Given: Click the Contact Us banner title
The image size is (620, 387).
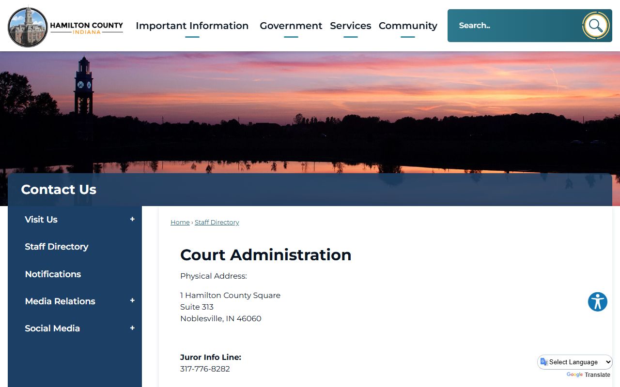Looking at the screenshot, I should (x=59, y=190).
